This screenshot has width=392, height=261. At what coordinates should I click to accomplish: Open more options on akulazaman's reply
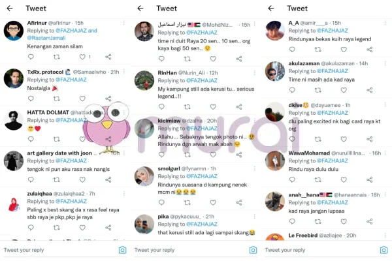click(x=385, y=63)
